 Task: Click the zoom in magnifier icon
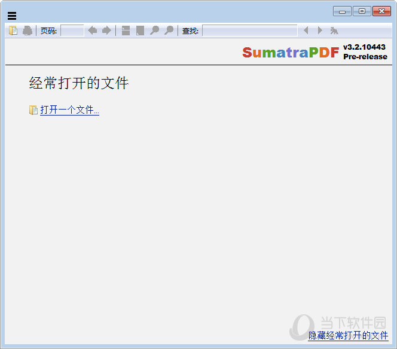tap(169, 31)
